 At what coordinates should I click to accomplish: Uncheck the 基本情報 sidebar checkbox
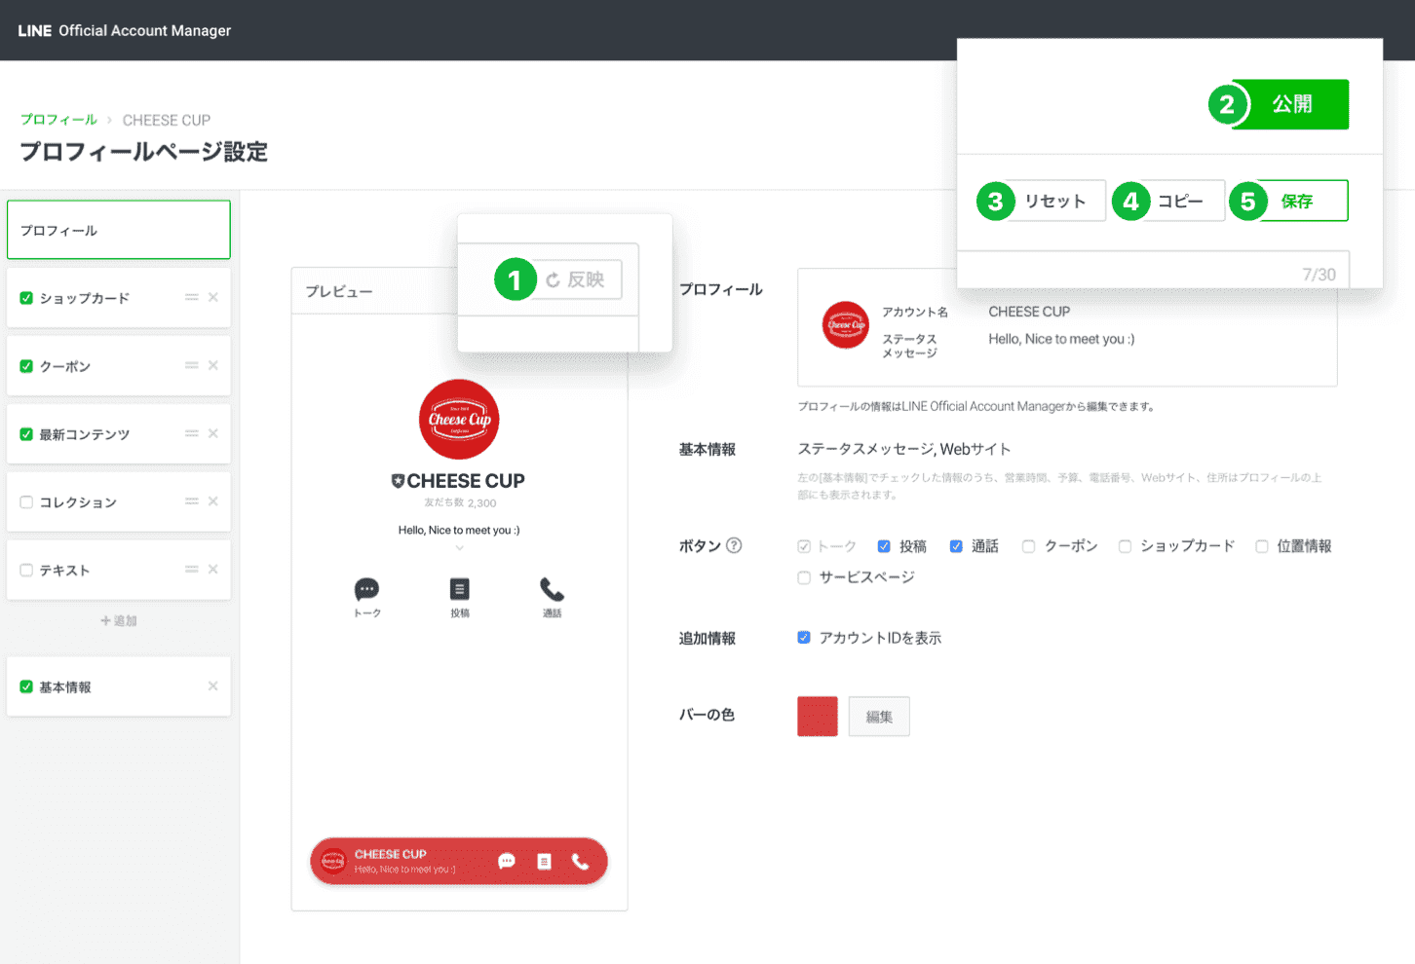(26, 686)
